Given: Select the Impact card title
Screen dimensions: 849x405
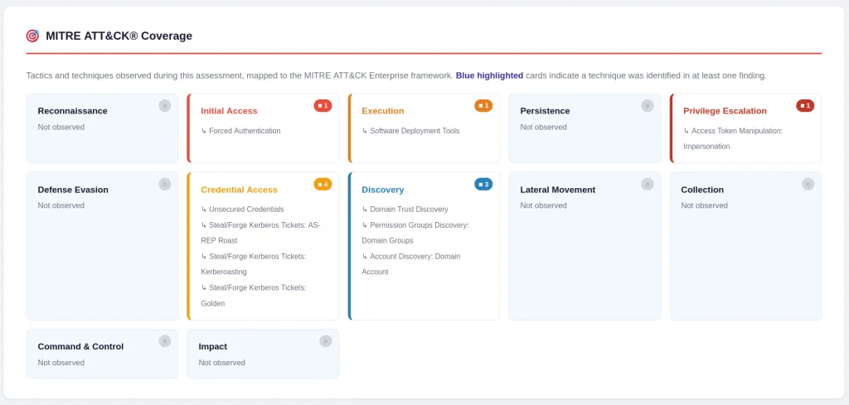Looking at the screenshot, I should click(213, 346).
